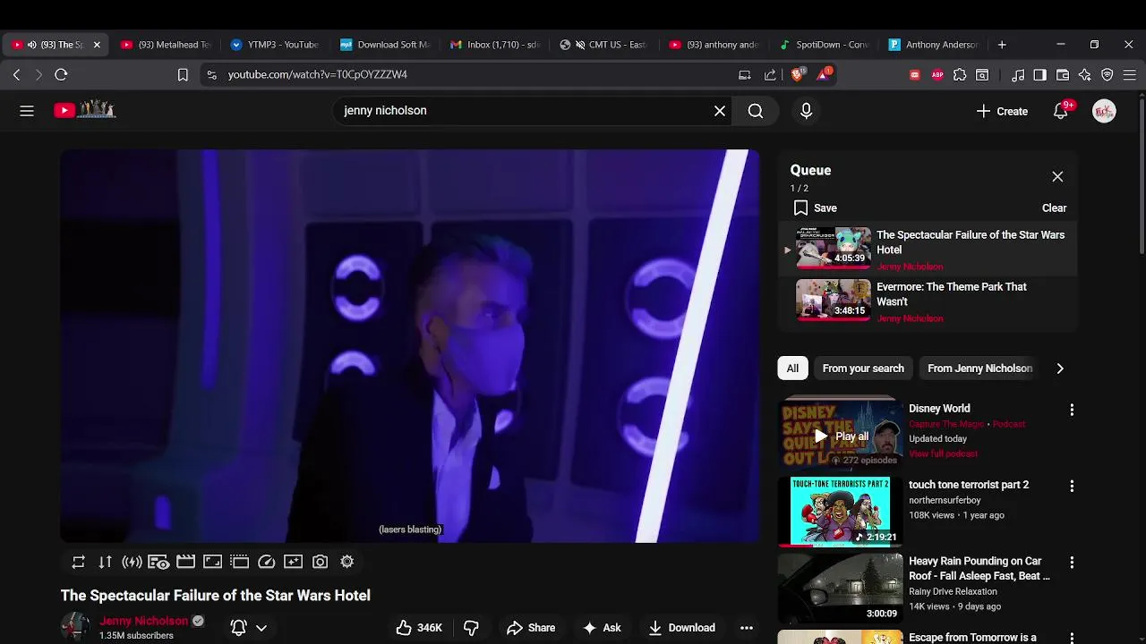Image resolution: width=1146 pixels, height=644 pixels.
Task: Play Evermore: The Theme Park That Wasn't
Action: 952,294
